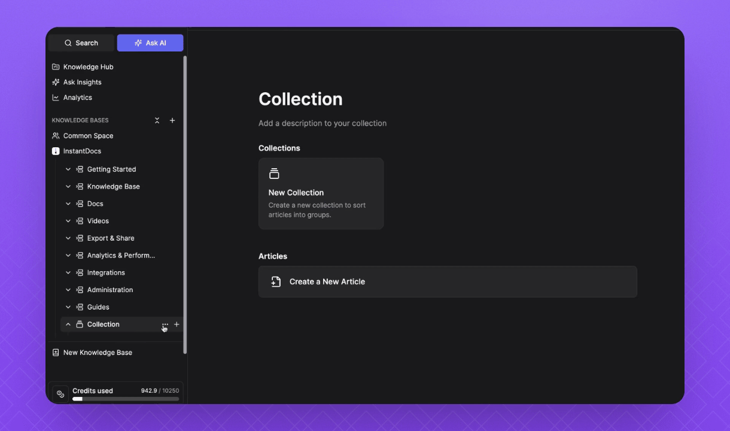Image resolution: width=730 pixels, height=431 pixels.
Task: Click the Knowledge Hub folder icon
Action: 56,67
